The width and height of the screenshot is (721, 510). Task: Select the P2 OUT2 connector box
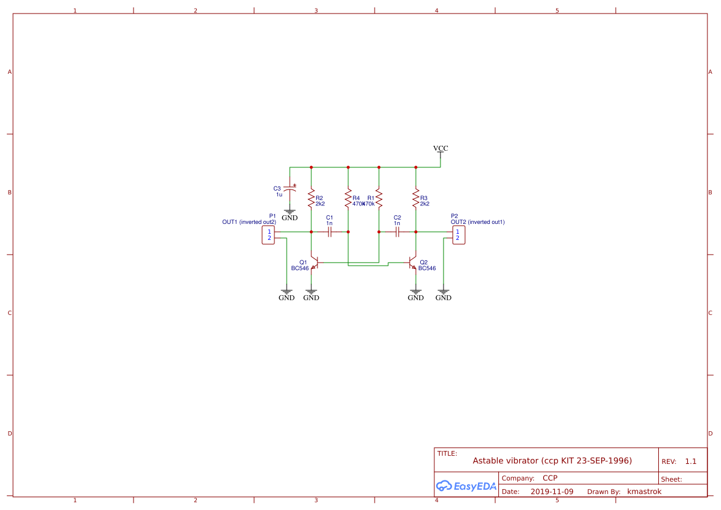point(458,234)
